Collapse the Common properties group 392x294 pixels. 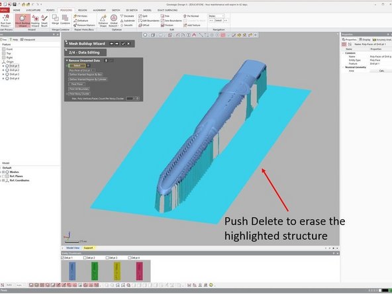coord(343,53)
